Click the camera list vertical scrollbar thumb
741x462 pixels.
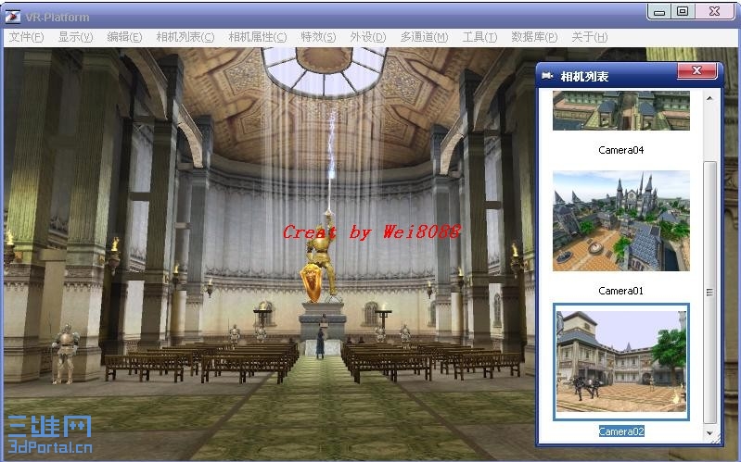point(709,293)
